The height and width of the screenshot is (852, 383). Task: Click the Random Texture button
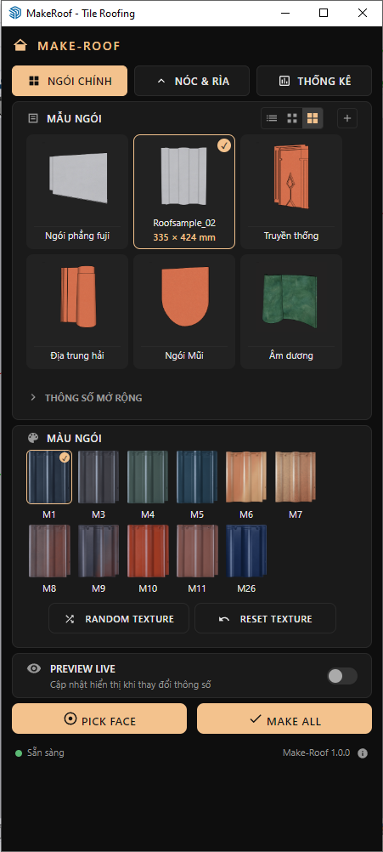[119, 618]
